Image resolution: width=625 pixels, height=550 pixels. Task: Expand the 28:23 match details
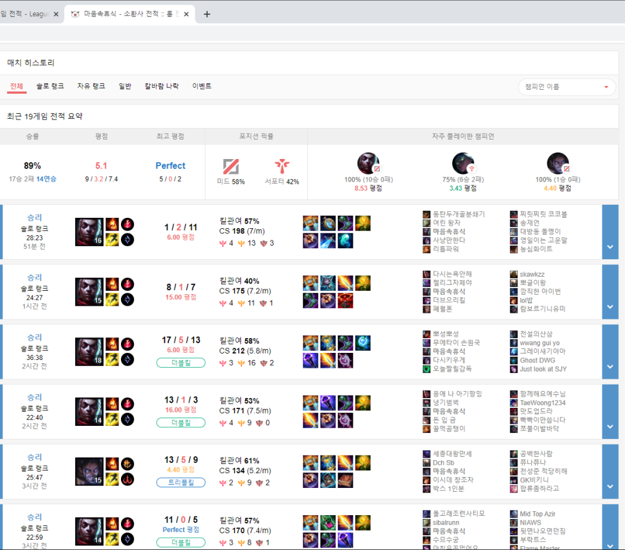pos(610,232)
